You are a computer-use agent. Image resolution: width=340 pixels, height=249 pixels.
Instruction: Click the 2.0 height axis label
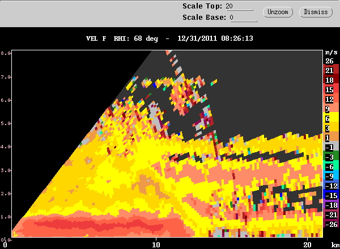pos(6,194)
